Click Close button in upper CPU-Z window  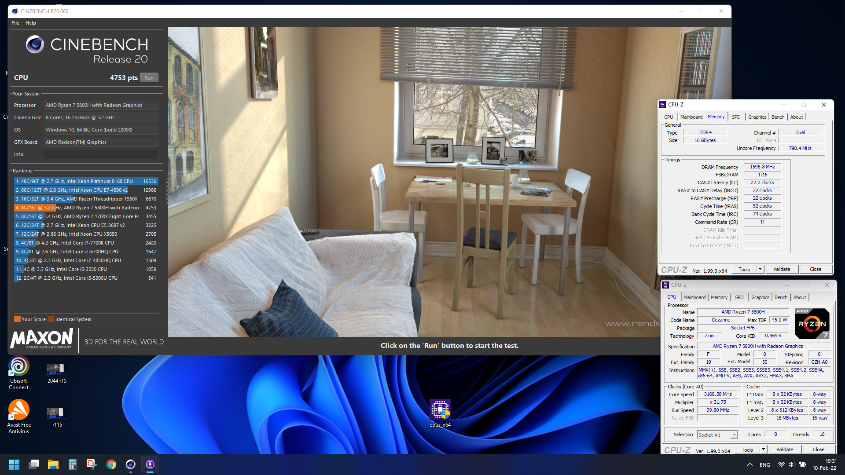(815, 270)
